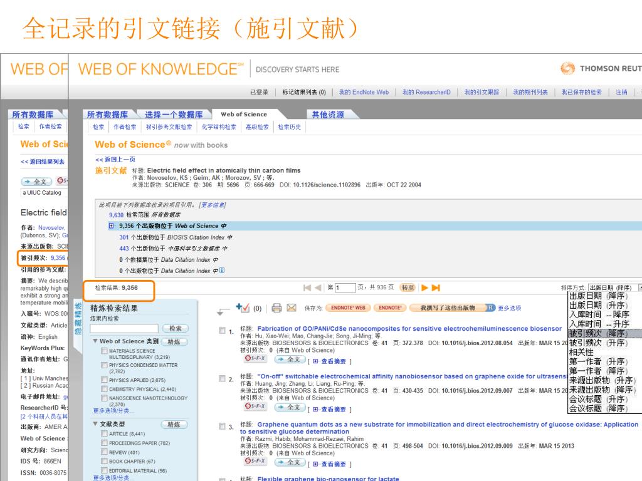Open 被引参考文献检索 search menu
Image resolution: width=642 pixels, height=481 pixels.
pyautogui.click(x=169, y=127)
